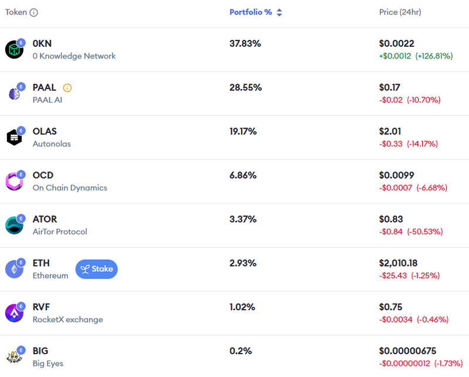Click the BIG Big Eyes icon
Screen dimensions: 469x377
click(x=14, y=357)
